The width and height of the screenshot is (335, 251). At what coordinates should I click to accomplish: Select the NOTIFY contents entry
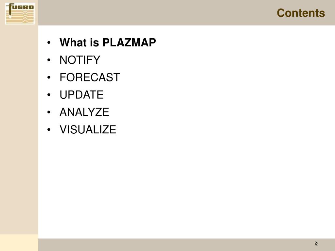[80, 60]
